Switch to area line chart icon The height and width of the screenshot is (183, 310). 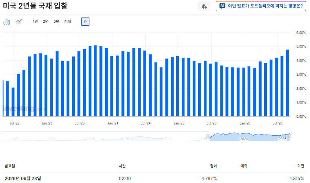pos(19,22)
